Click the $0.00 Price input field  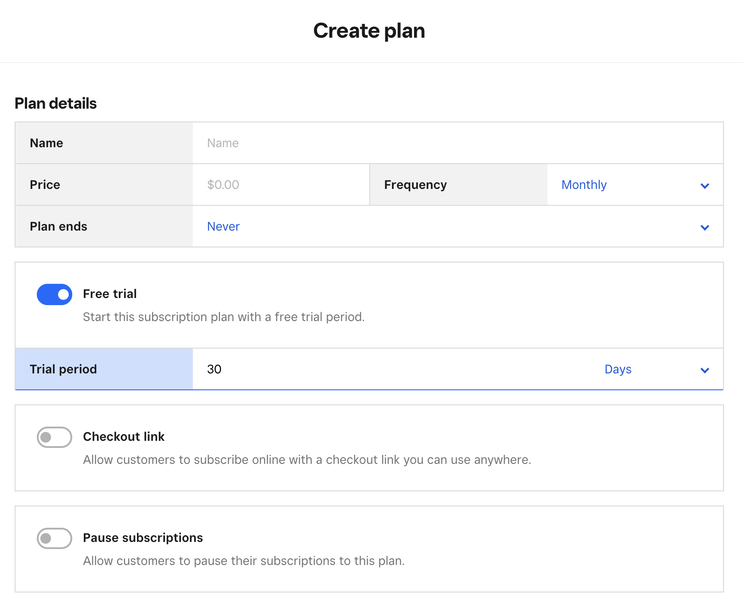[x=280, y=185]
